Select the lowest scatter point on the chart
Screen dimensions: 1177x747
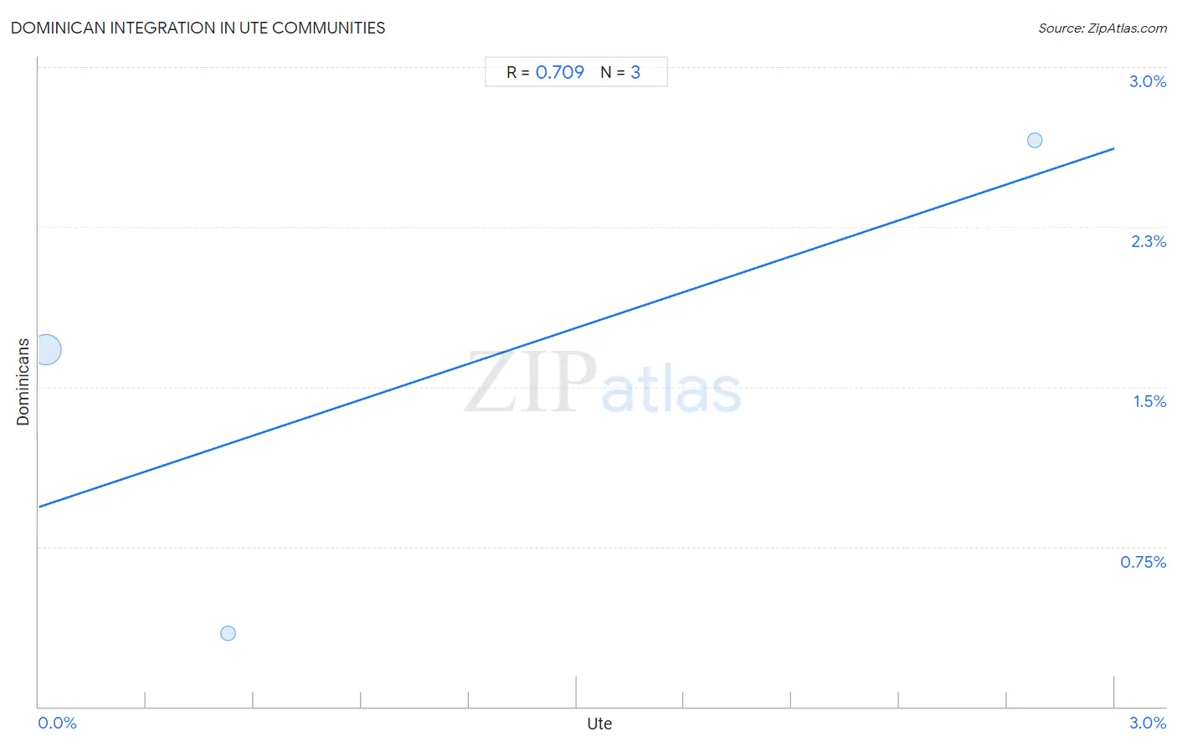pos(228,633)
